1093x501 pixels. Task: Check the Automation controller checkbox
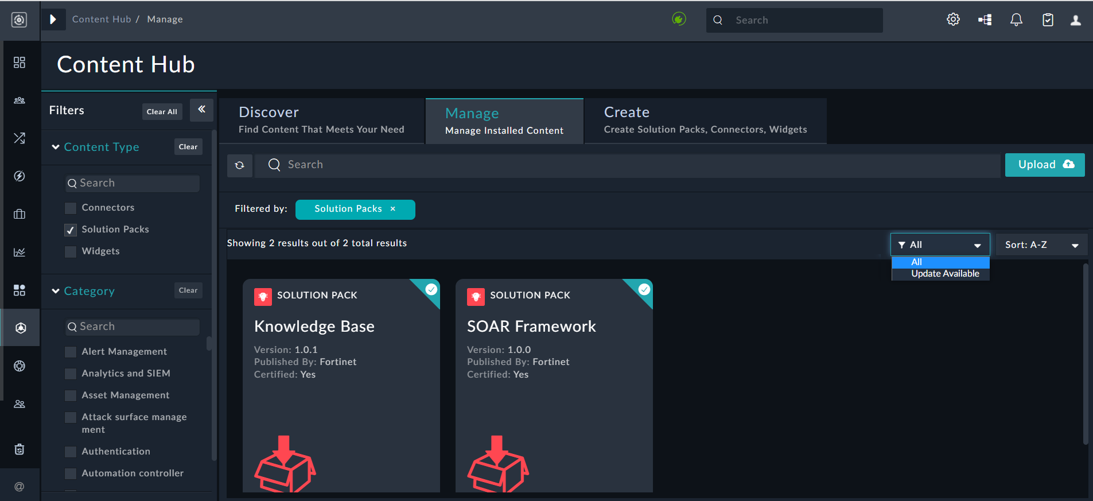click(71, 473)
